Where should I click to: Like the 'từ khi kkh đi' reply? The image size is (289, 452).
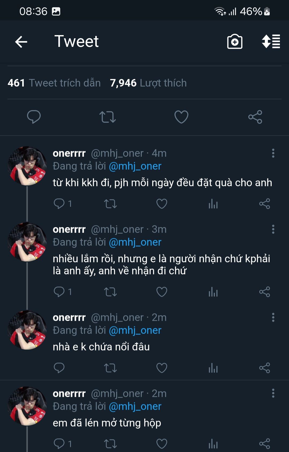click(x=162, y=204)
